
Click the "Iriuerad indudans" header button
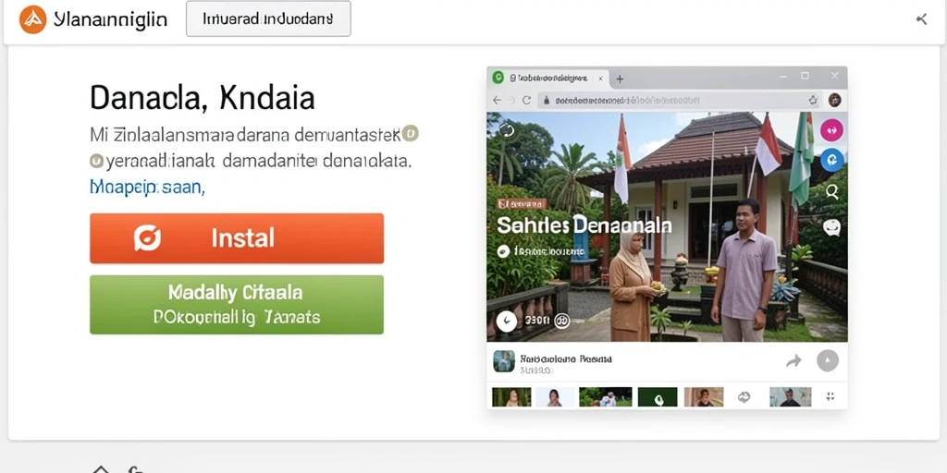point(268,18)
